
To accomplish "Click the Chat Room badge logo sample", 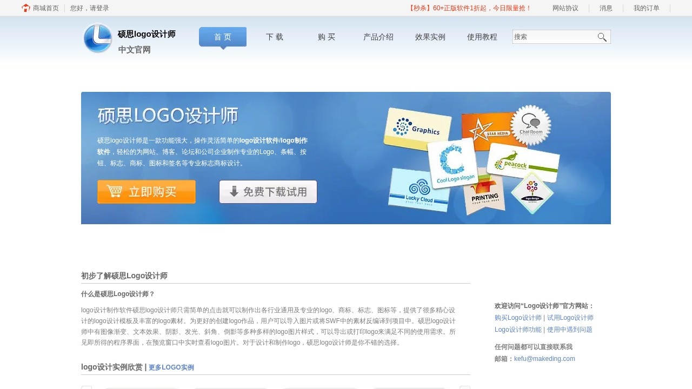I will tap(530, 125).
